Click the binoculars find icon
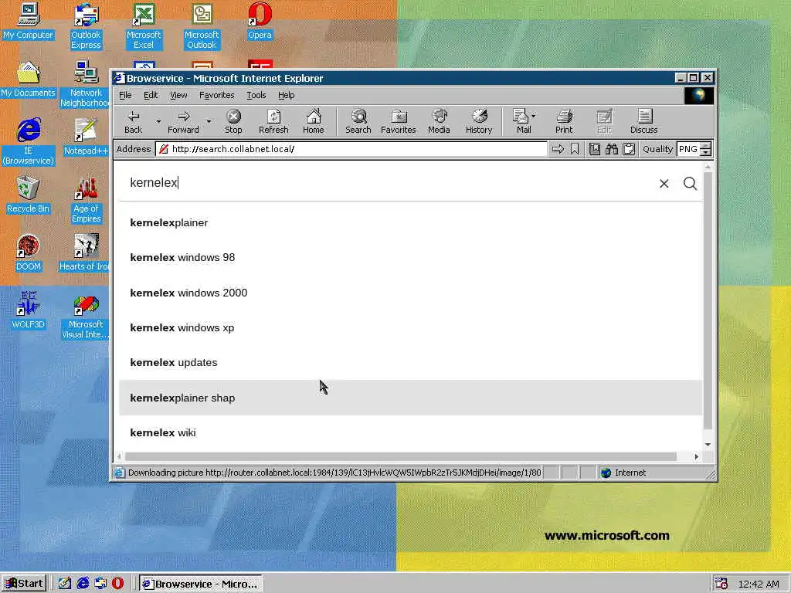Viewport: 791px width, 593px height. [612, 149]
